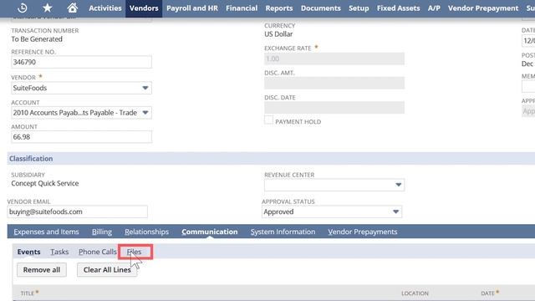The height and width of the screenshot is (301, 535).
Task: Open the Financial menu
Action: click(242, 8)
